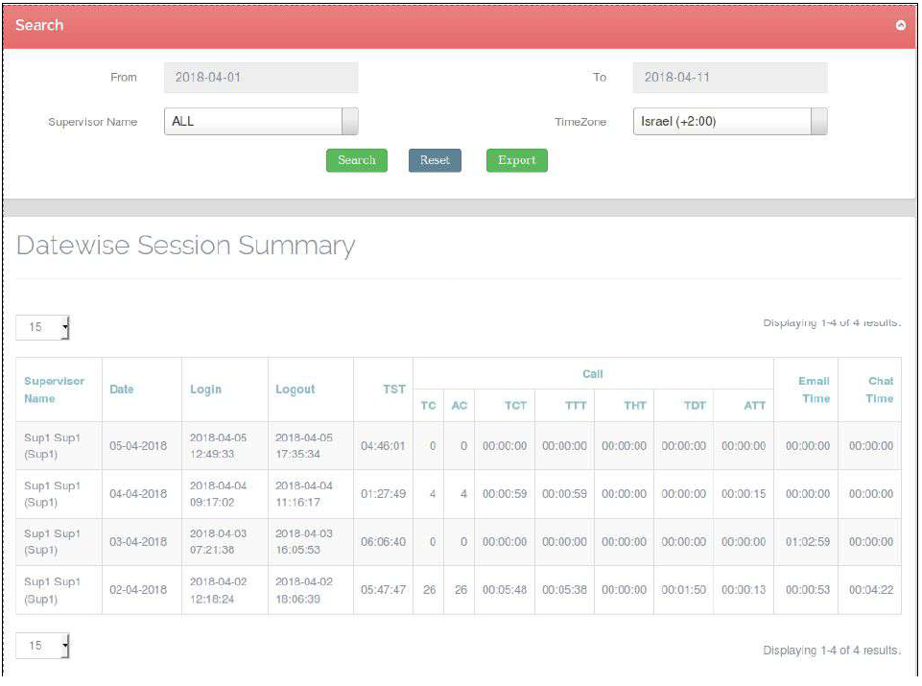
Task: Sort table by the Date column header
Action: pos(122,390)
